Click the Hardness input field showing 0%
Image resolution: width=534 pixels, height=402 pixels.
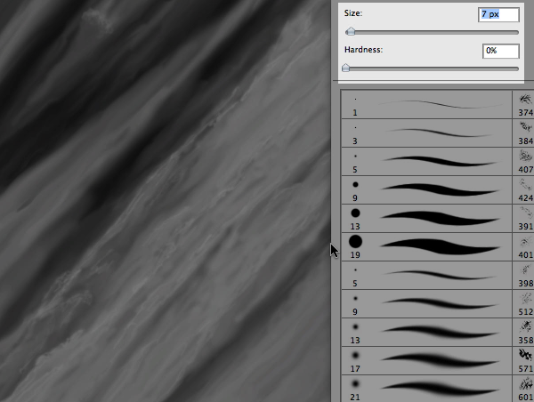tap(501, 51)
